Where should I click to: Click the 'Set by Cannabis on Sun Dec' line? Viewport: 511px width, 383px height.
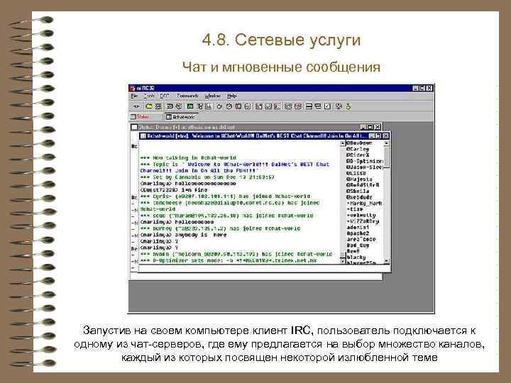click(x=207, y=177)
